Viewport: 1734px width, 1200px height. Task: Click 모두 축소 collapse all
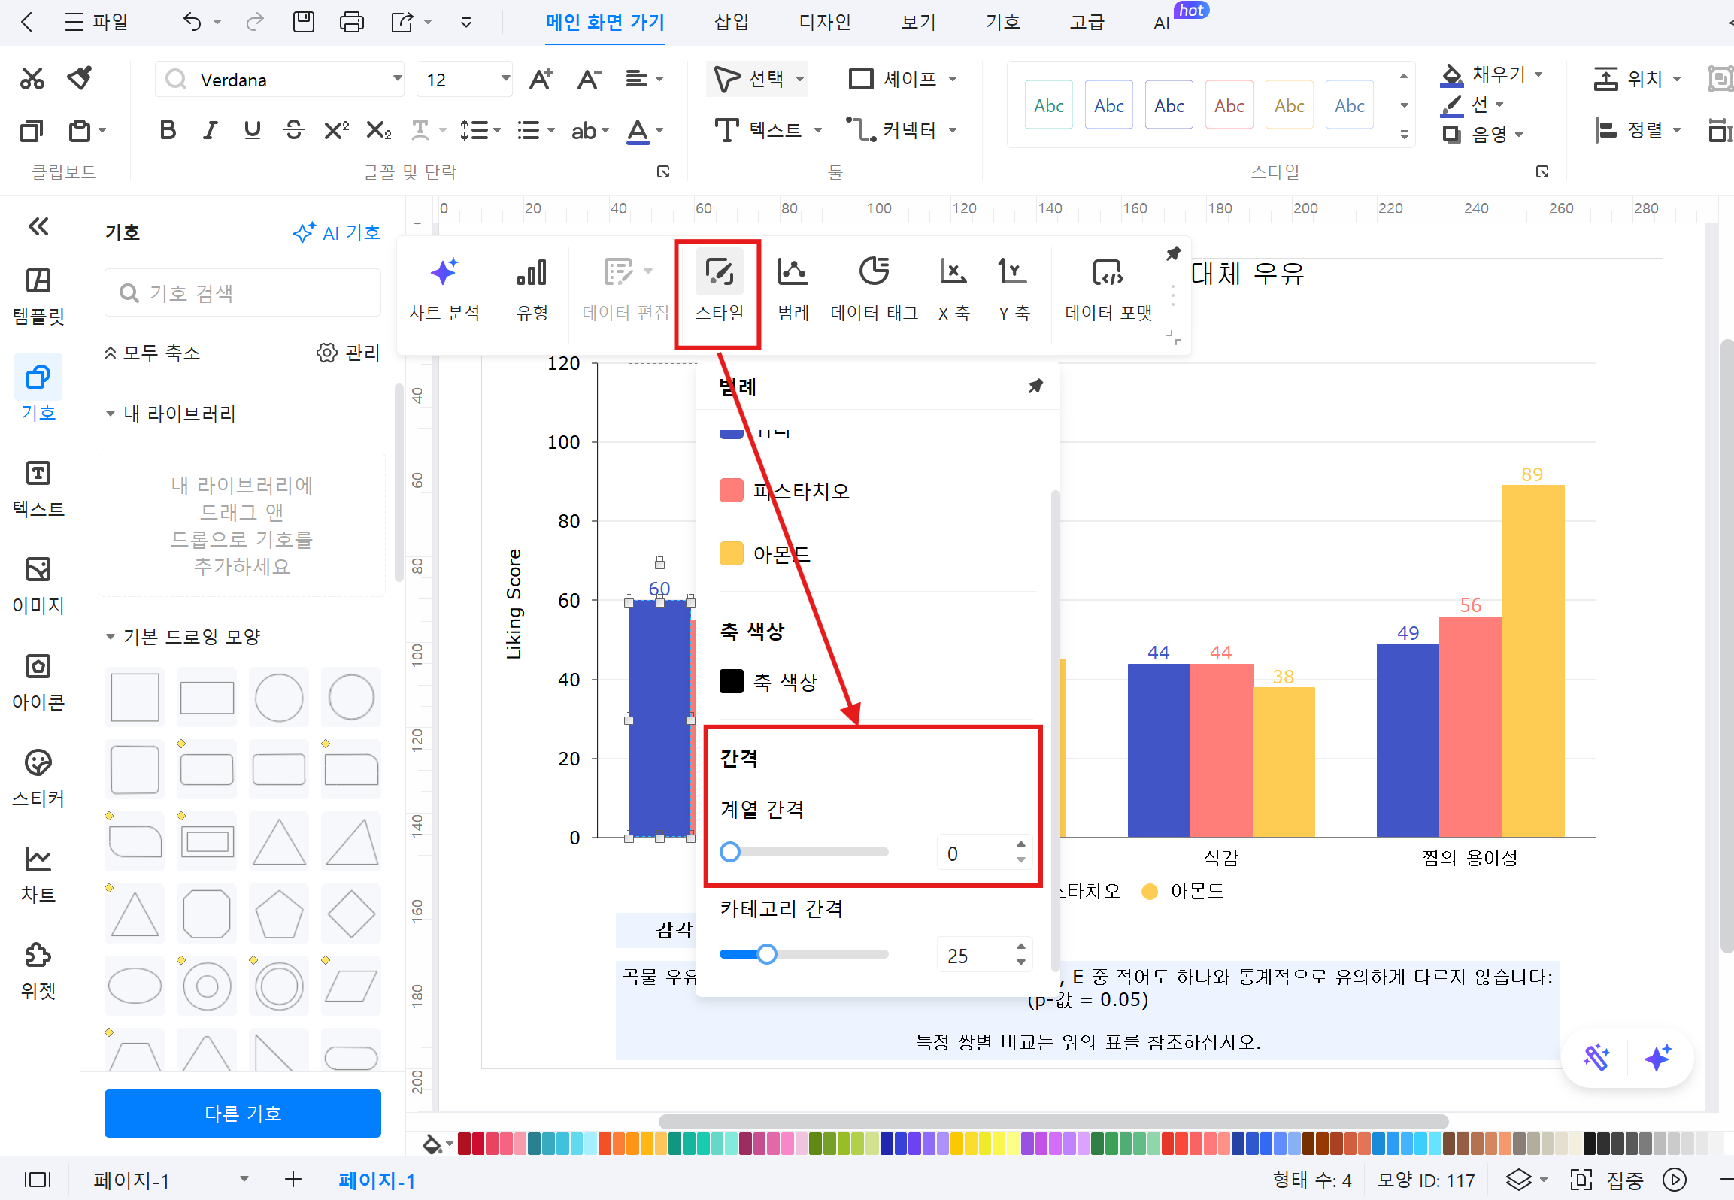click(152, 353)
